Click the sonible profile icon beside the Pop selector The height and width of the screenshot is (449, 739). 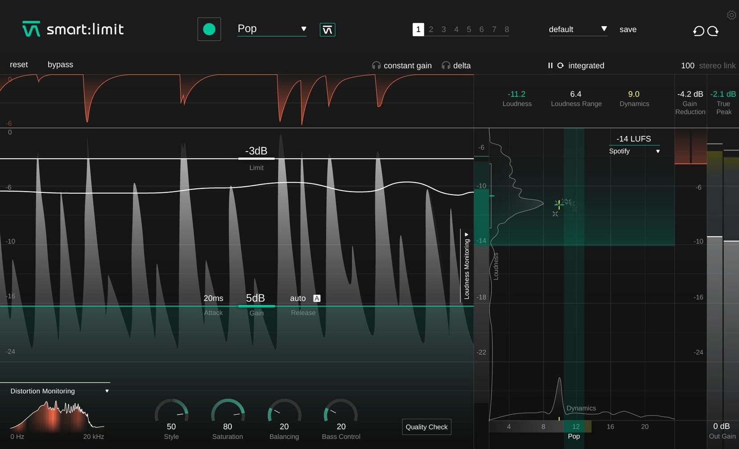point(327,29)
